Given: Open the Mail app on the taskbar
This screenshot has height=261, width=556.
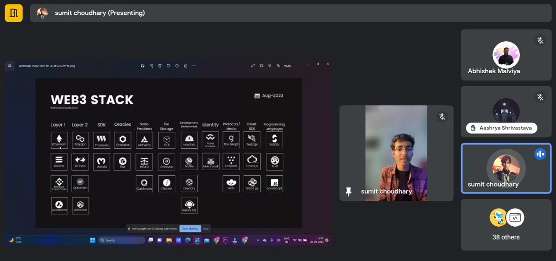Looking at the screenshot, I should [207, 240].
